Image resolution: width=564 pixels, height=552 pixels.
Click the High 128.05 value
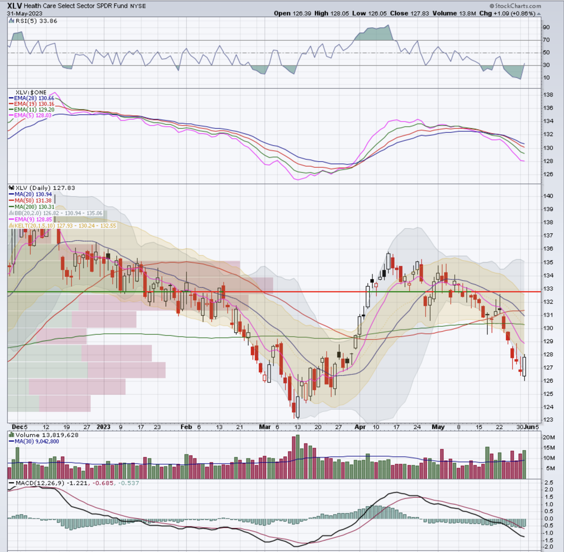point(331,13)
